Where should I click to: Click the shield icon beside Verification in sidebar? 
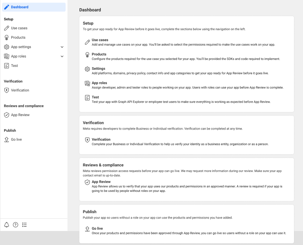(x=7, y=90)
